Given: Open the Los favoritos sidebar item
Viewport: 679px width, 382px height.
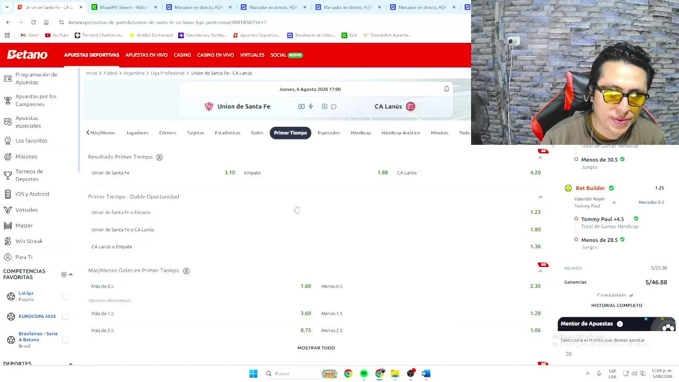Looking at the screenshot, I should [31, 141].
